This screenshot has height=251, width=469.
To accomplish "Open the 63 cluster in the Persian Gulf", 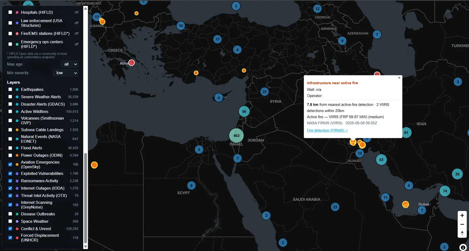I will 381,160.
